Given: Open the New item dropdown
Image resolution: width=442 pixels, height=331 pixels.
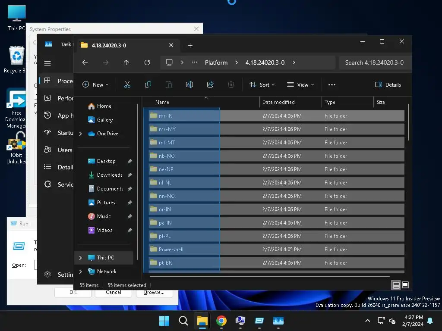Looking at the screenshot, I should click(x=95, y=85).
